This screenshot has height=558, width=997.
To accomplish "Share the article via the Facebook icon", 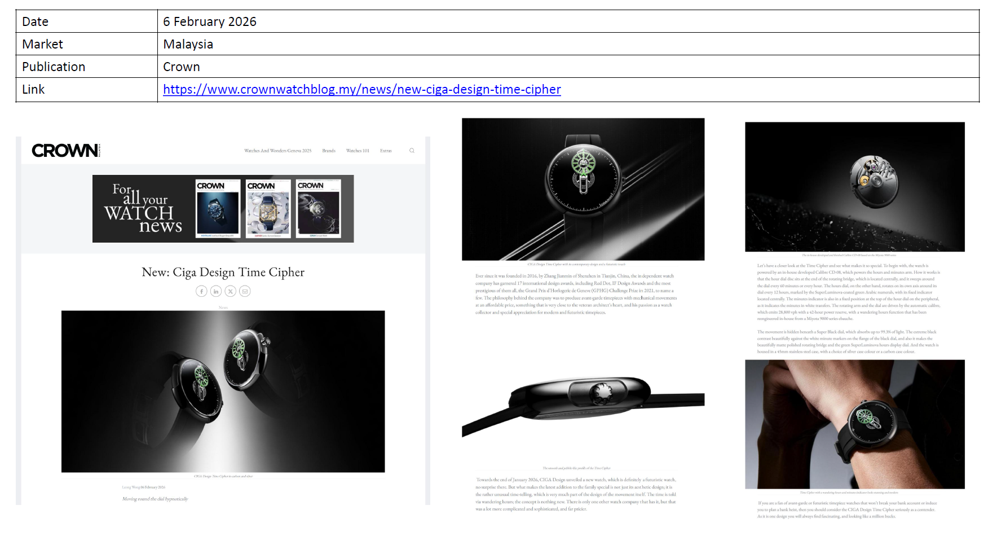I will 201,291.
